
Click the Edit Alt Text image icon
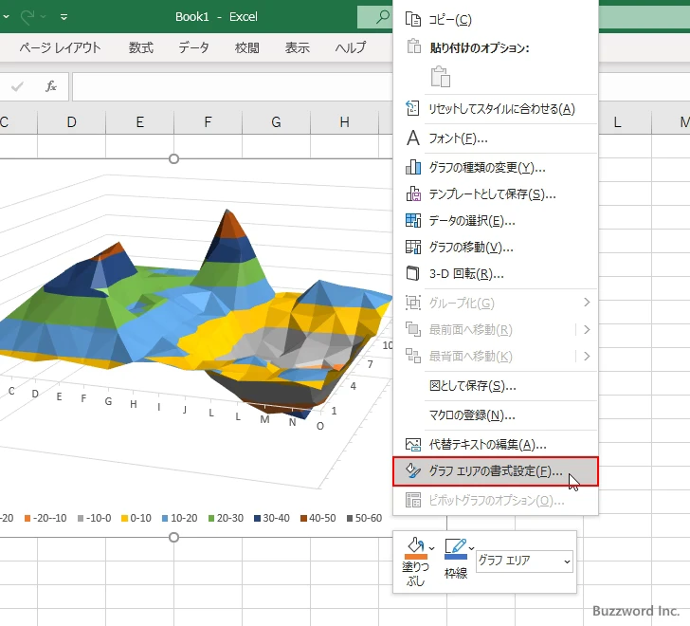[413, 445]
